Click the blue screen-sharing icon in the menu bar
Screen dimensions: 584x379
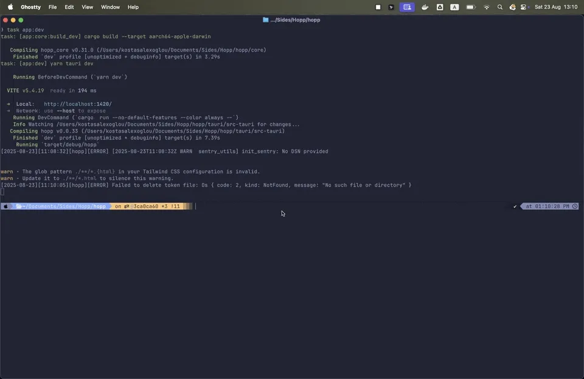tap(407, 7)
